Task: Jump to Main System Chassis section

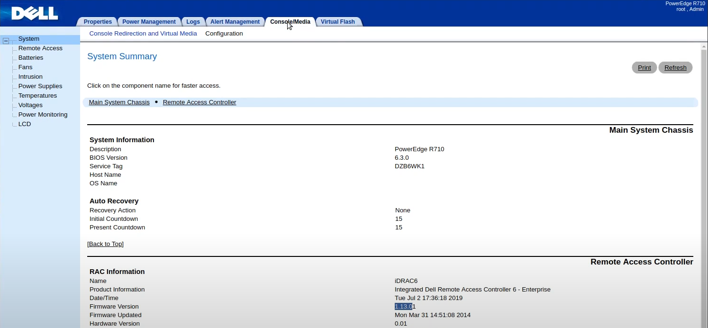Action: (119, 102)
